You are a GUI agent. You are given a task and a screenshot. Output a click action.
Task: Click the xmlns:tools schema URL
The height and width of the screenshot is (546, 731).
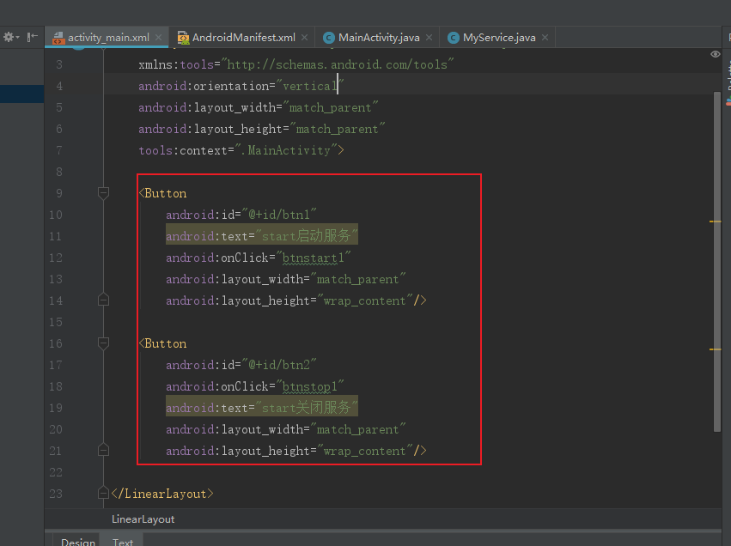click(x=337, y=64)
